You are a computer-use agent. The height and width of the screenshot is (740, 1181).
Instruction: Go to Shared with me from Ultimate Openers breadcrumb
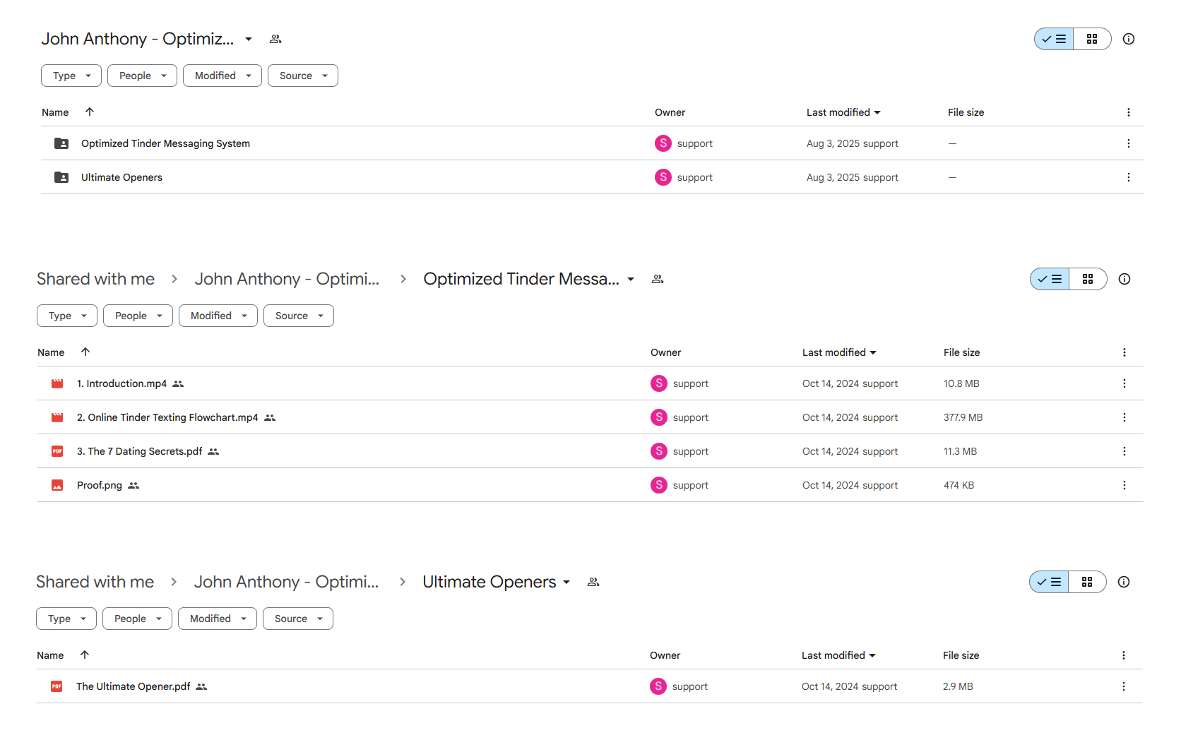95,582
